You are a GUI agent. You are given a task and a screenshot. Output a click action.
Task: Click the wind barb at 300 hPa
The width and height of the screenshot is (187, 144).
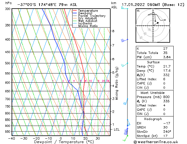(125, 8)
